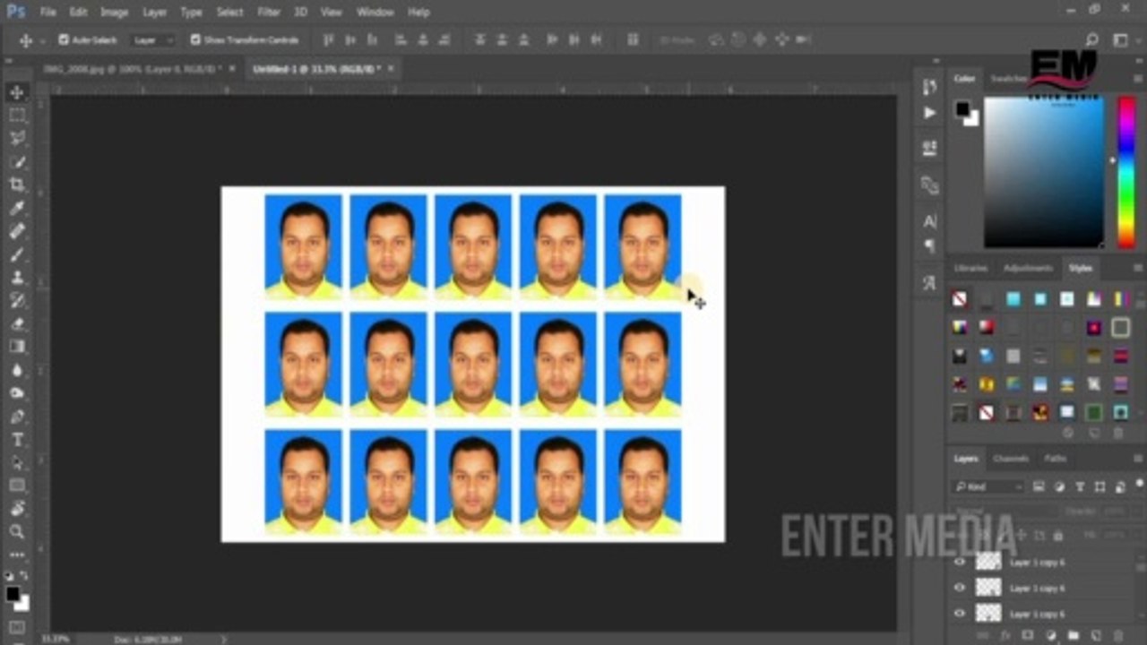The height and width of the screenshot is (645, 1147).
Task: Create a new layer
Action: 1096,636
